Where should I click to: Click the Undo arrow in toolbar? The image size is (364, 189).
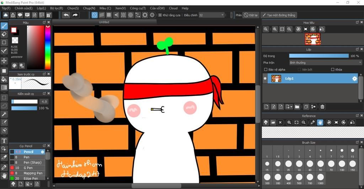[x=66, y=15]
